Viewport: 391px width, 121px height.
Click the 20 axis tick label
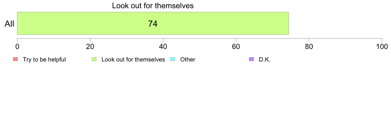coord(90,47)
